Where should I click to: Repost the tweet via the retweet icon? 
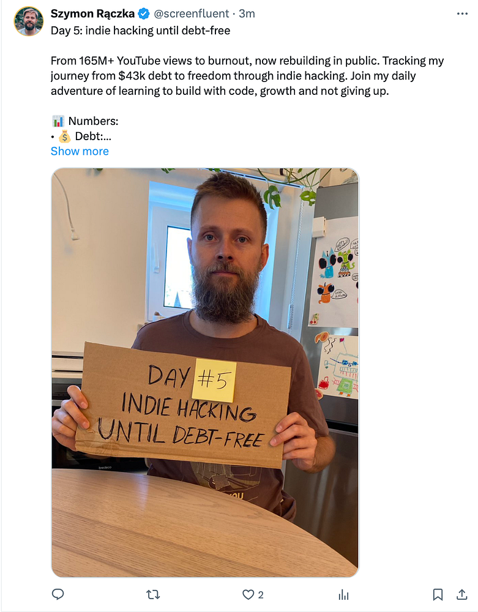pyautogui.click(x=153, y=594)
